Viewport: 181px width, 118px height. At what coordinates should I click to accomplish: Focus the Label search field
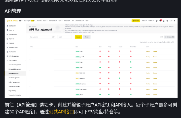coord(65,37)
